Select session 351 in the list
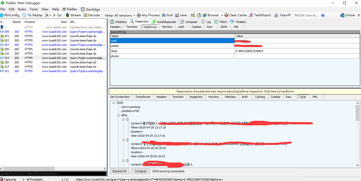Viewport: 361px width, 181px height. pos(53,71)
